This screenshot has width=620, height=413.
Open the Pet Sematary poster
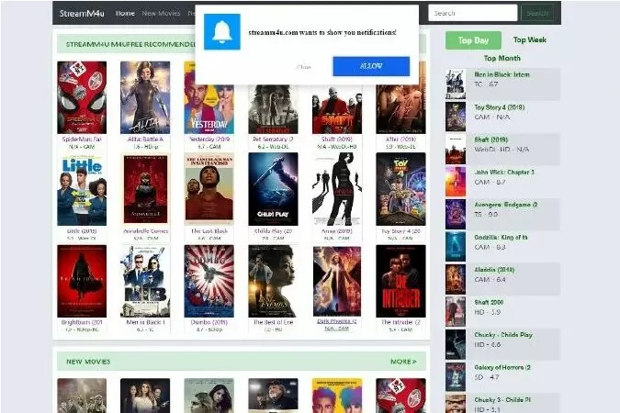coord(273,109)
